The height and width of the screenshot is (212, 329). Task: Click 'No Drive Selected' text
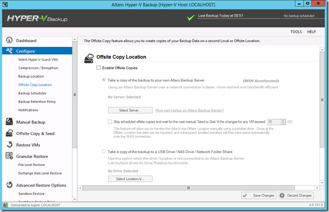pyautogui.click(x=123, y=171)
